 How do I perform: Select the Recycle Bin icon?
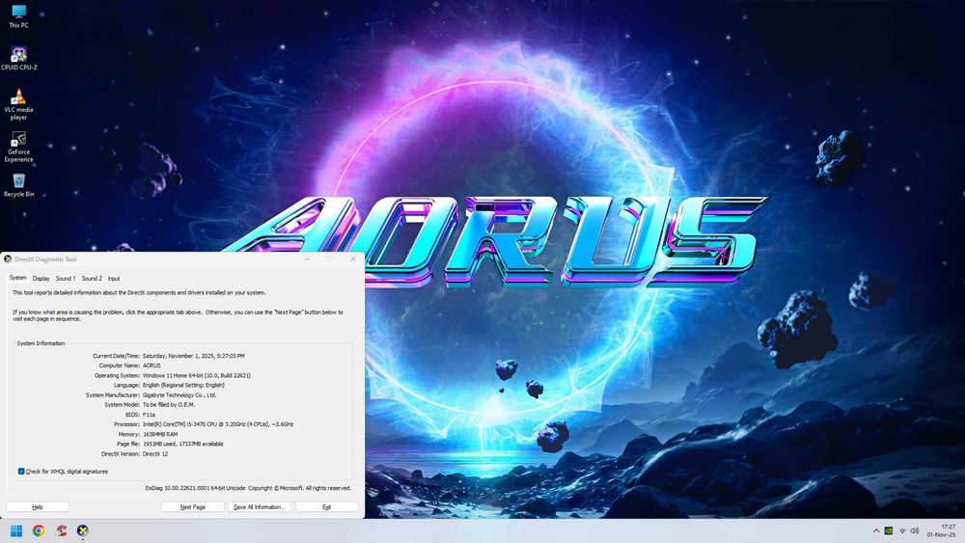18,185
